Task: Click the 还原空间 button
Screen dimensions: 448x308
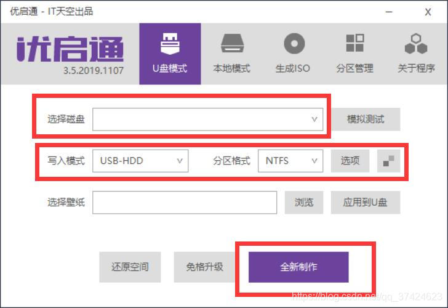Action: point(130,267)
